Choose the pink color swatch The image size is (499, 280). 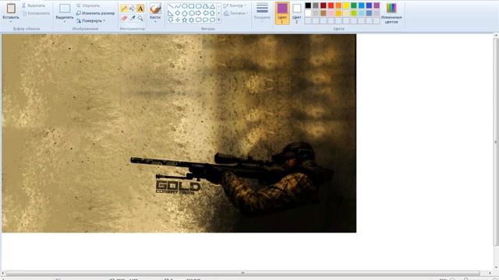point(331,13)
